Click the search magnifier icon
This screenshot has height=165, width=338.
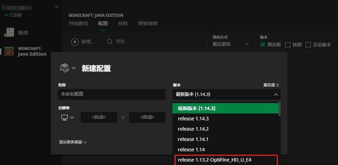110,42
